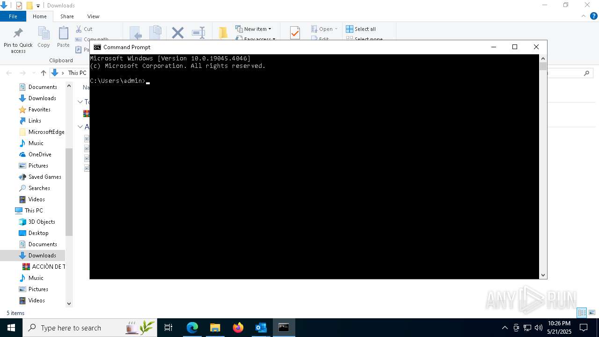
Task: Open Outlook from taskbar
Action: (261, 328)
